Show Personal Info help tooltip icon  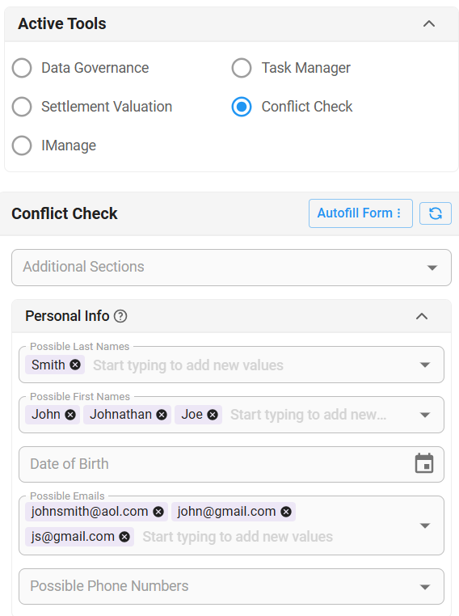[120, 316]
